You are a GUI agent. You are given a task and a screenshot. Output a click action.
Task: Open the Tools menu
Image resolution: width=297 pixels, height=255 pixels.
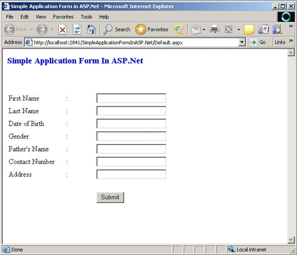[87, 17]
